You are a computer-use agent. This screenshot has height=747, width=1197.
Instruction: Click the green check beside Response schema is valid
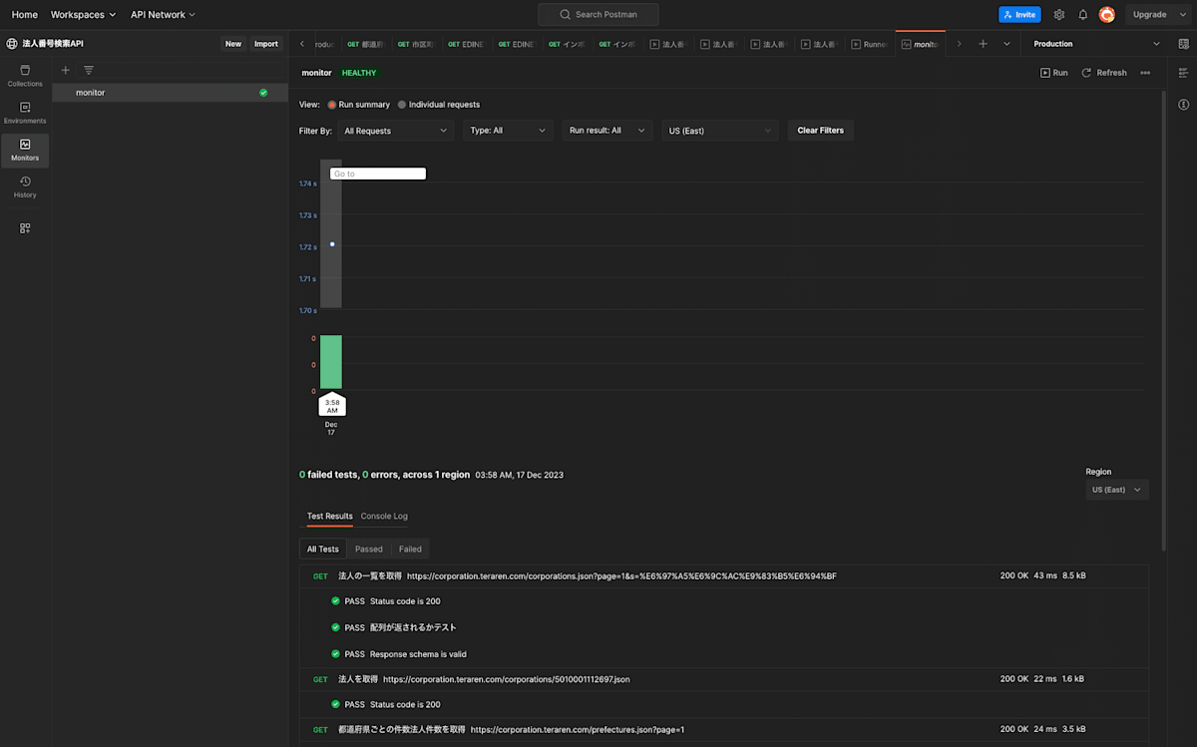(x=335, y=654)
